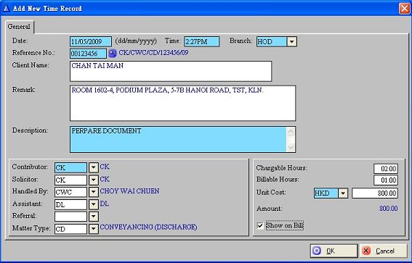
Task: Open the Matter Type dropdown arrow
Action: 93,229
